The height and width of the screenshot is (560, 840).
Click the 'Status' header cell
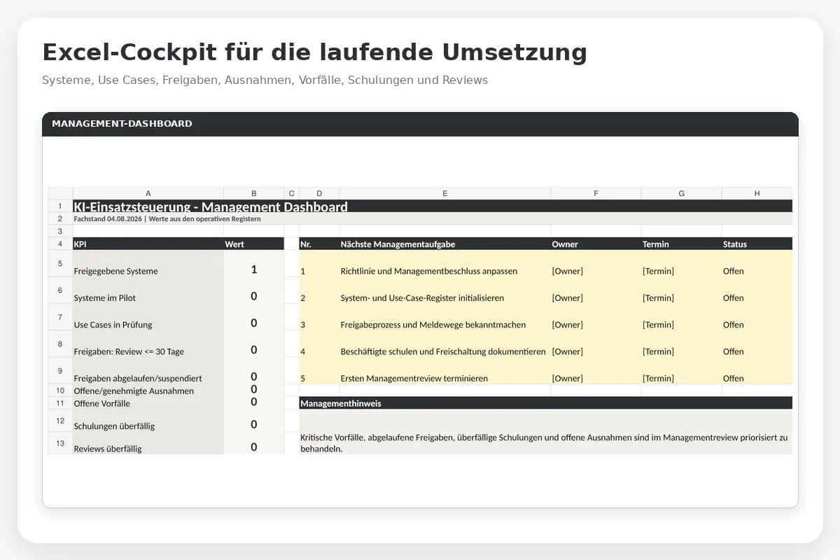pos(757,244)
